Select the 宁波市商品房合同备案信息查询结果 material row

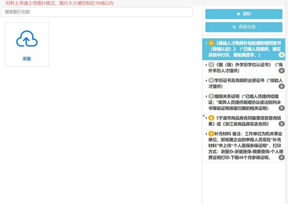pyautogui.click(x=244, y=121)
